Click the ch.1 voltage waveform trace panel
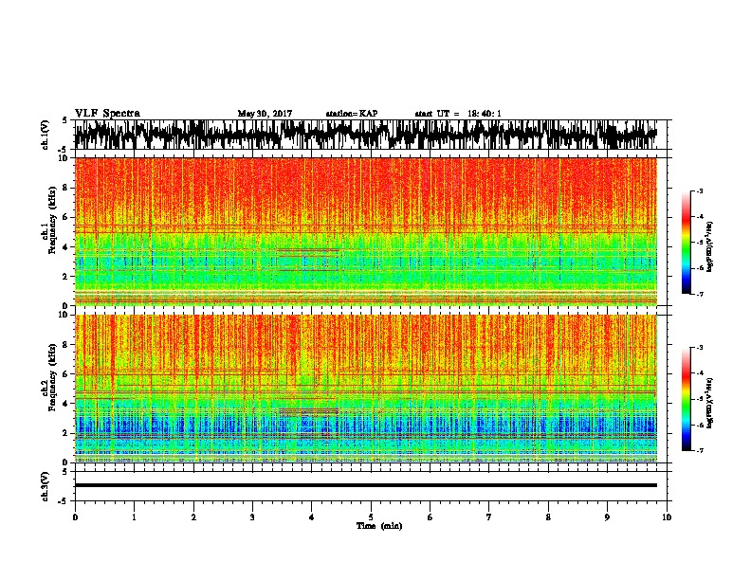751x580 pixels. (x=365, y=135)
